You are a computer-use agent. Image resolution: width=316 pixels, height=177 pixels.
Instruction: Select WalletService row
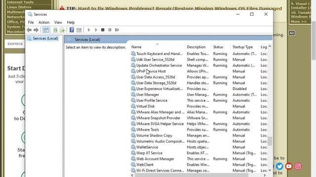click(x=147, y=147)
